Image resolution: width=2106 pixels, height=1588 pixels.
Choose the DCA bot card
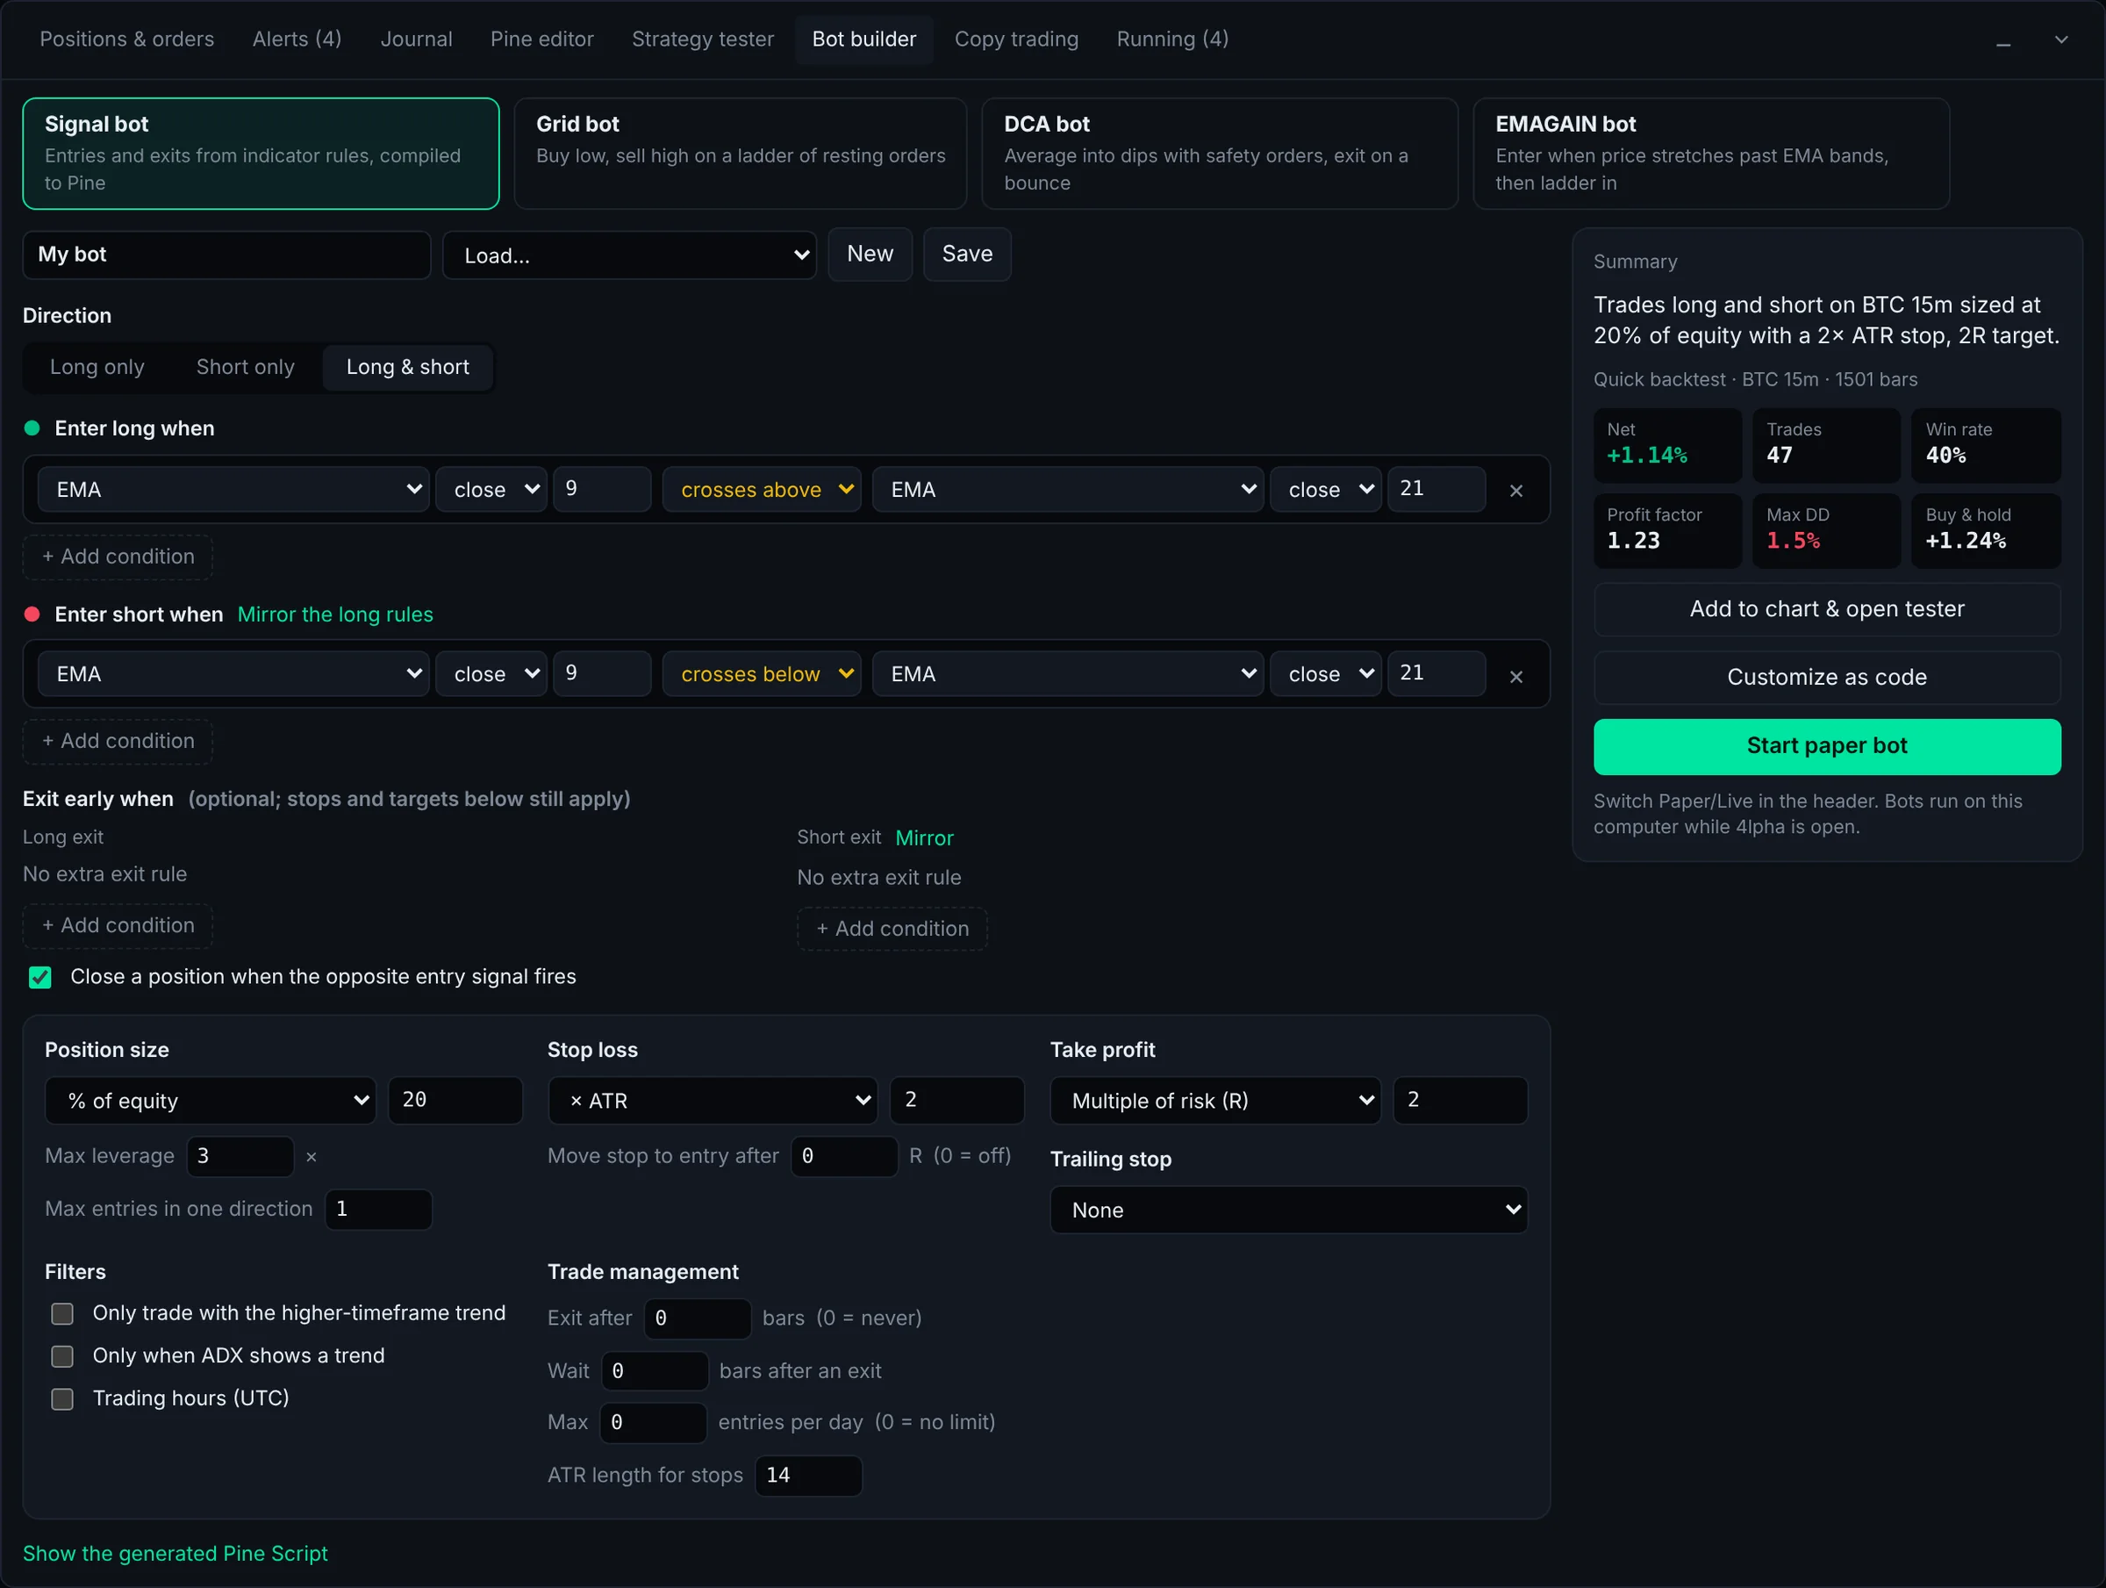click(1220, 154)
